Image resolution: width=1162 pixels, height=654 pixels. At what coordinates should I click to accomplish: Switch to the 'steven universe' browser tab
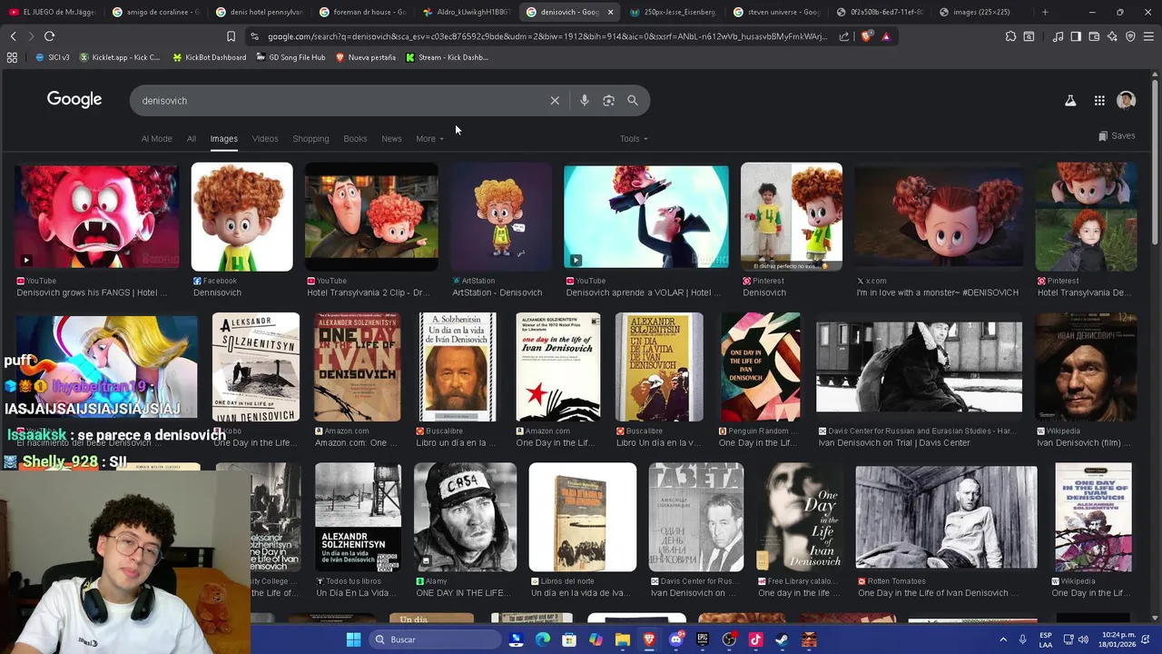coord(776,12)
